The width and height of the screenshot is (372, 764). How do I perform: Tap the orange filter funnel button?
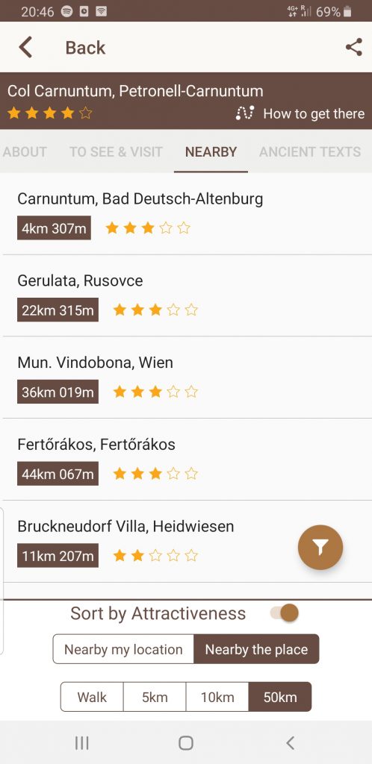[x=320, y=547]
